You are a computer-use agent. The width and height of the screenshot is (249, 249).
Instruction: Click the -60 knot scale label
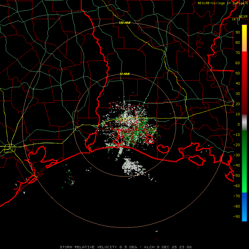point(237,186)
